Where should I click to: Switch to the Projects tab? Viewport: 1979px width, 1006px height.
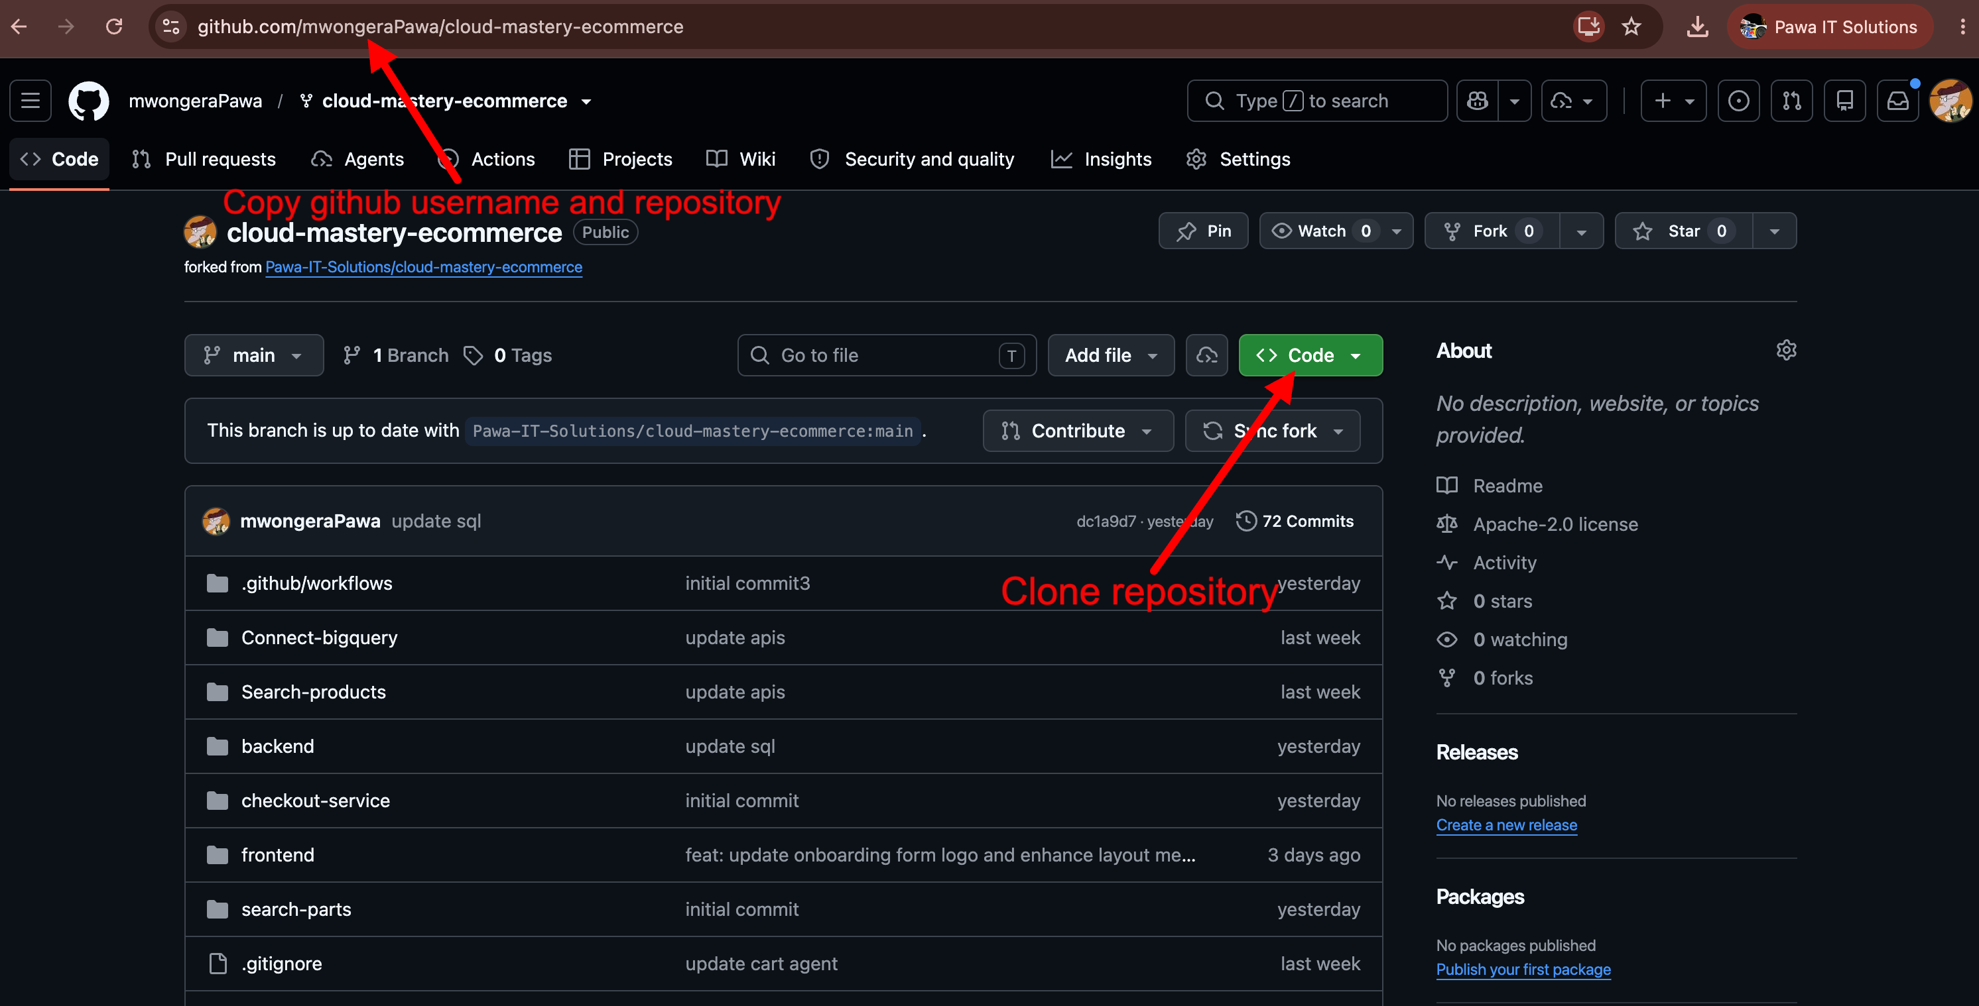coord(621,159)
